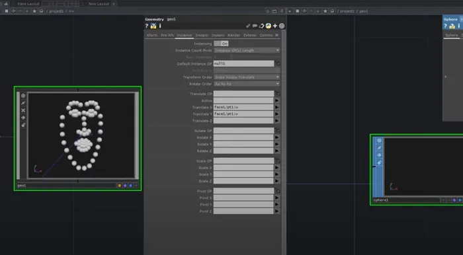Click home icon in right geo1 pane toolbar
The image size is (463, 255).
332,11
